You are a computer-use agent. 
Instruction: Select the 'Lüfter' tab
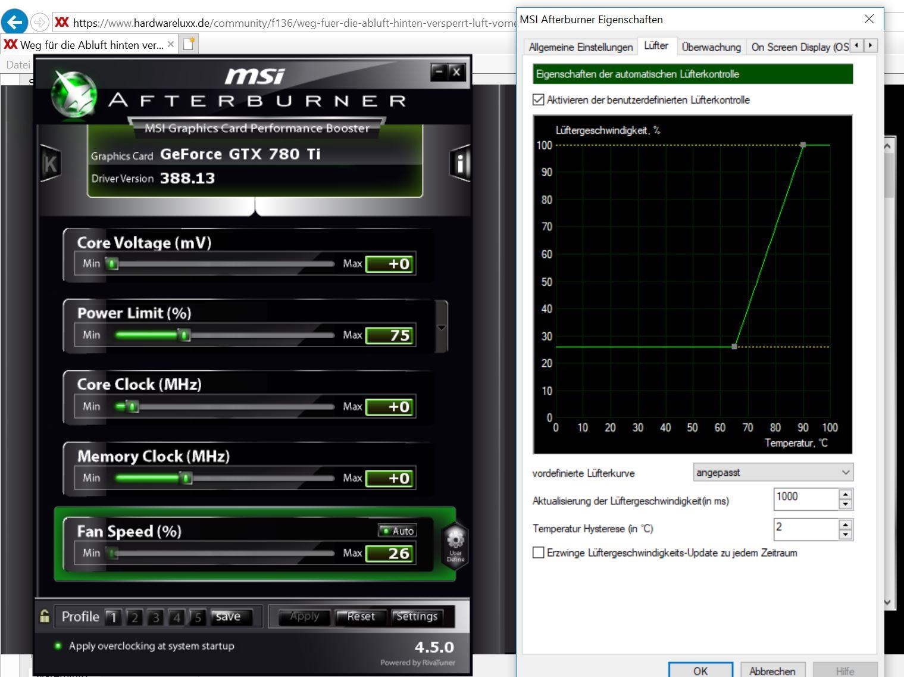(656, 45)
